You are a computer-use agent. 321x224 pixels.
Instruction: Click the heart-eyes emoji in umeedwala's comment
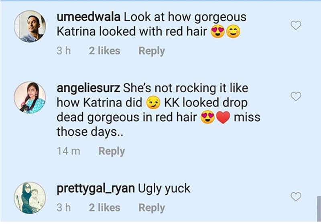point(218,32)
